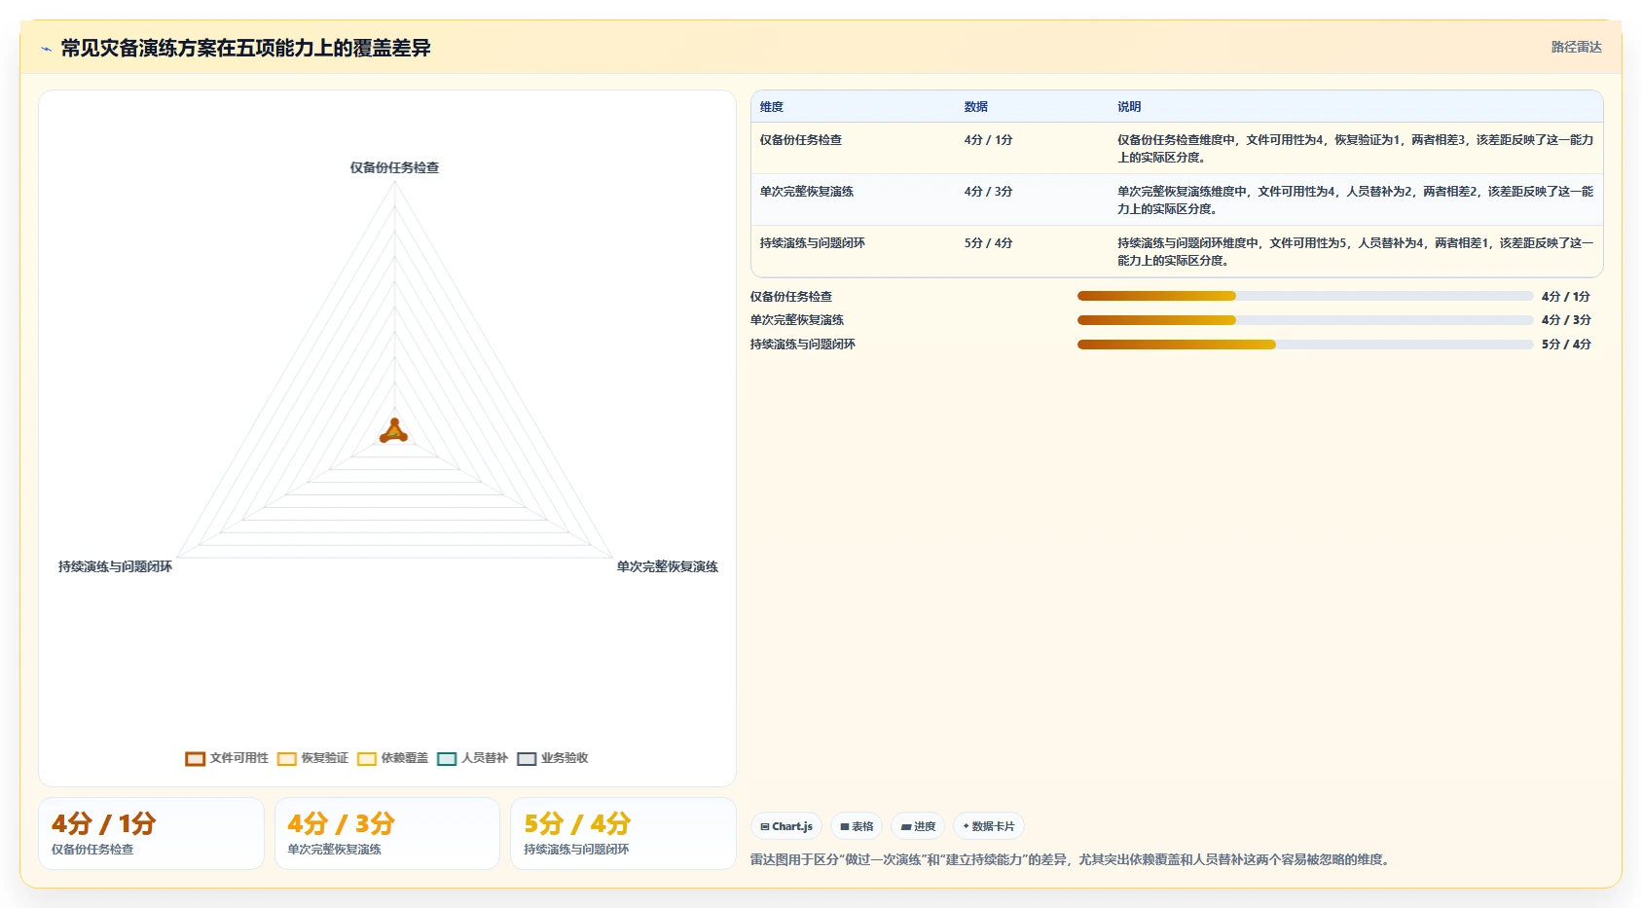Click the 进度 tag chip
The height and width of the screenshot is (908, 1642).
[918, 826]
